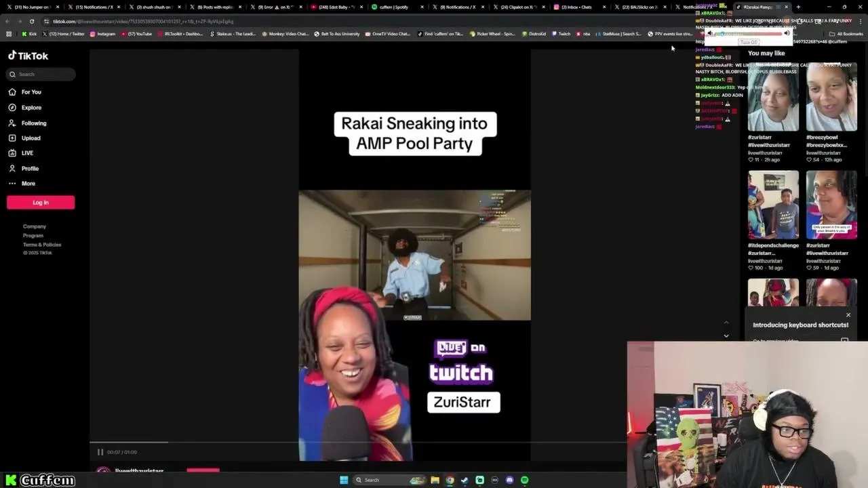Go to the Following feed

point(34,123)
